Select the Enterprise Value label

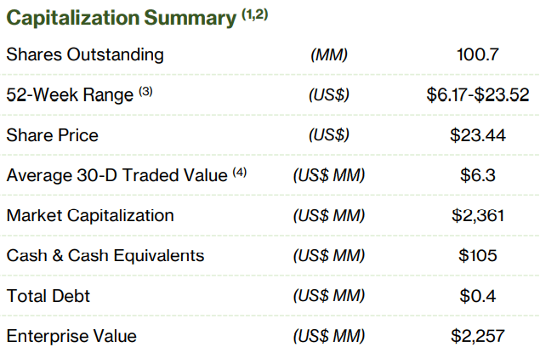tap(71, 336)
